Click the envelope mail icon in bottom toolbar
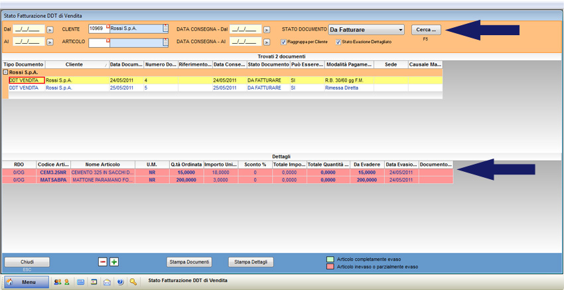This screenshot has width=564, height=290. tap(107, 282)
